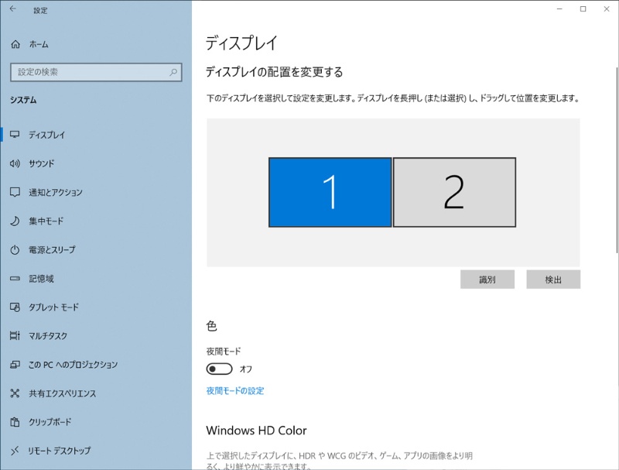Click the Clipboard icon in sidebar
Screen dimensions: 619x470
(x=15, y=422)
